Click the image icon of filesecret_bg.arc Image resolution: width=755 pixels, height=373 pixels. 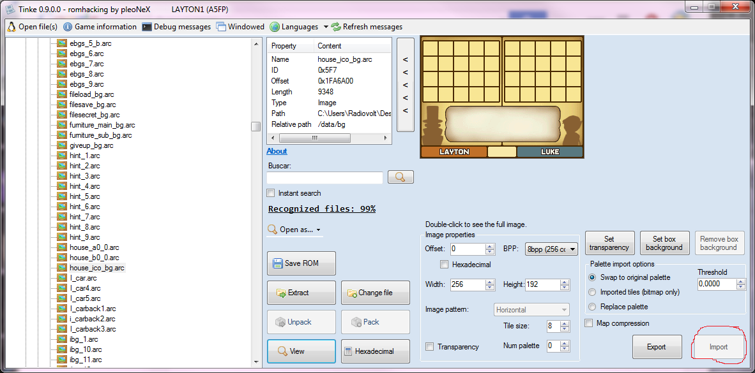[61, 115]
